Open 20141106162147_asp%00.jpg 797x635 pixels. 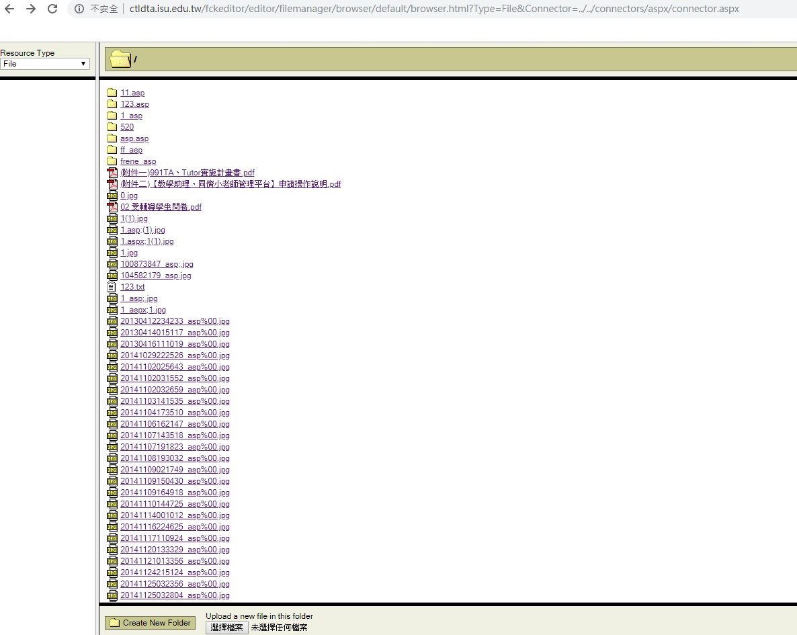[175, 424]
